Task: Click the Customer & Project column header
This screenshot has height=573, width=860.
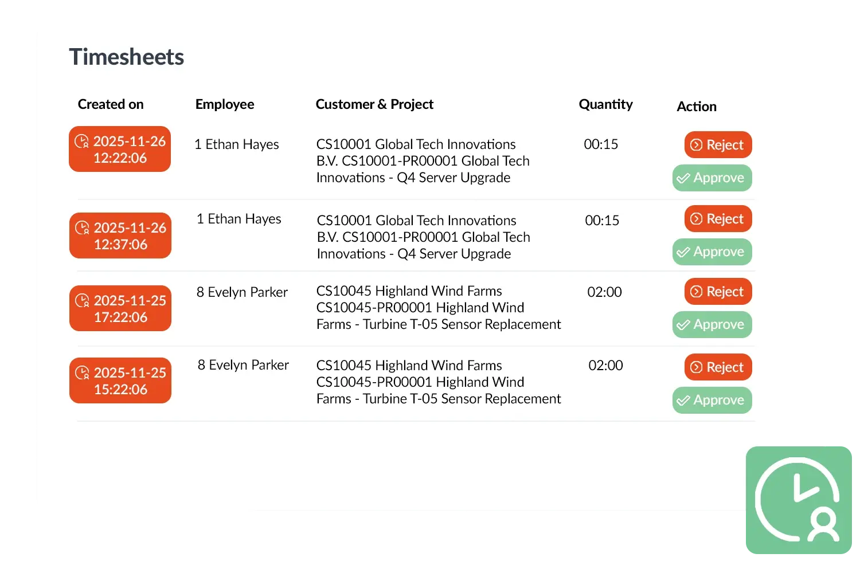Action: tap(374, 104)
